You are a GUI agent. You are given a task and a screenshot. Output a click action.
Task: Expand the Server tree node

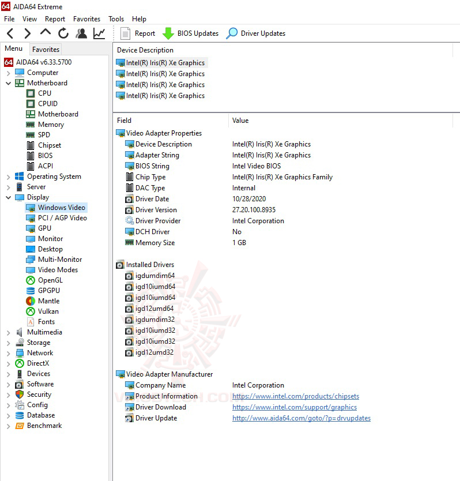click(x=8, y=187)
